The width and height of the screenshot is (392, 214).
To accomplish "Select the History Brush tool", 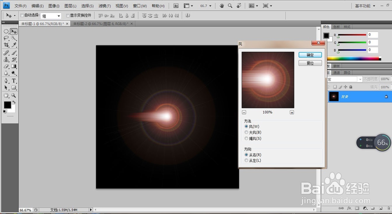I will [x=14, y=60].
